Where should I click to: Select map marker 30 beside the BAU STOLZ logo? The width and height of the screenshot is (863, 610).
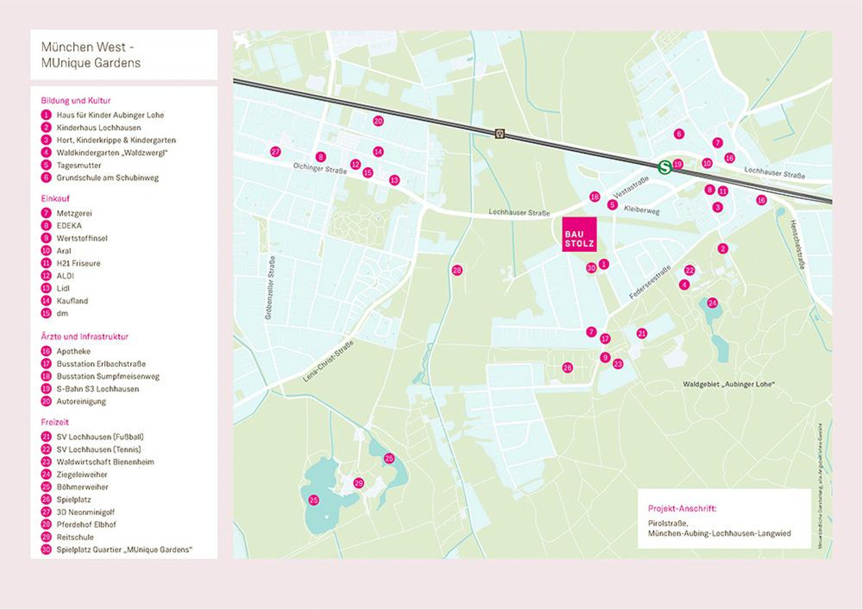click(x=591, y=268)
